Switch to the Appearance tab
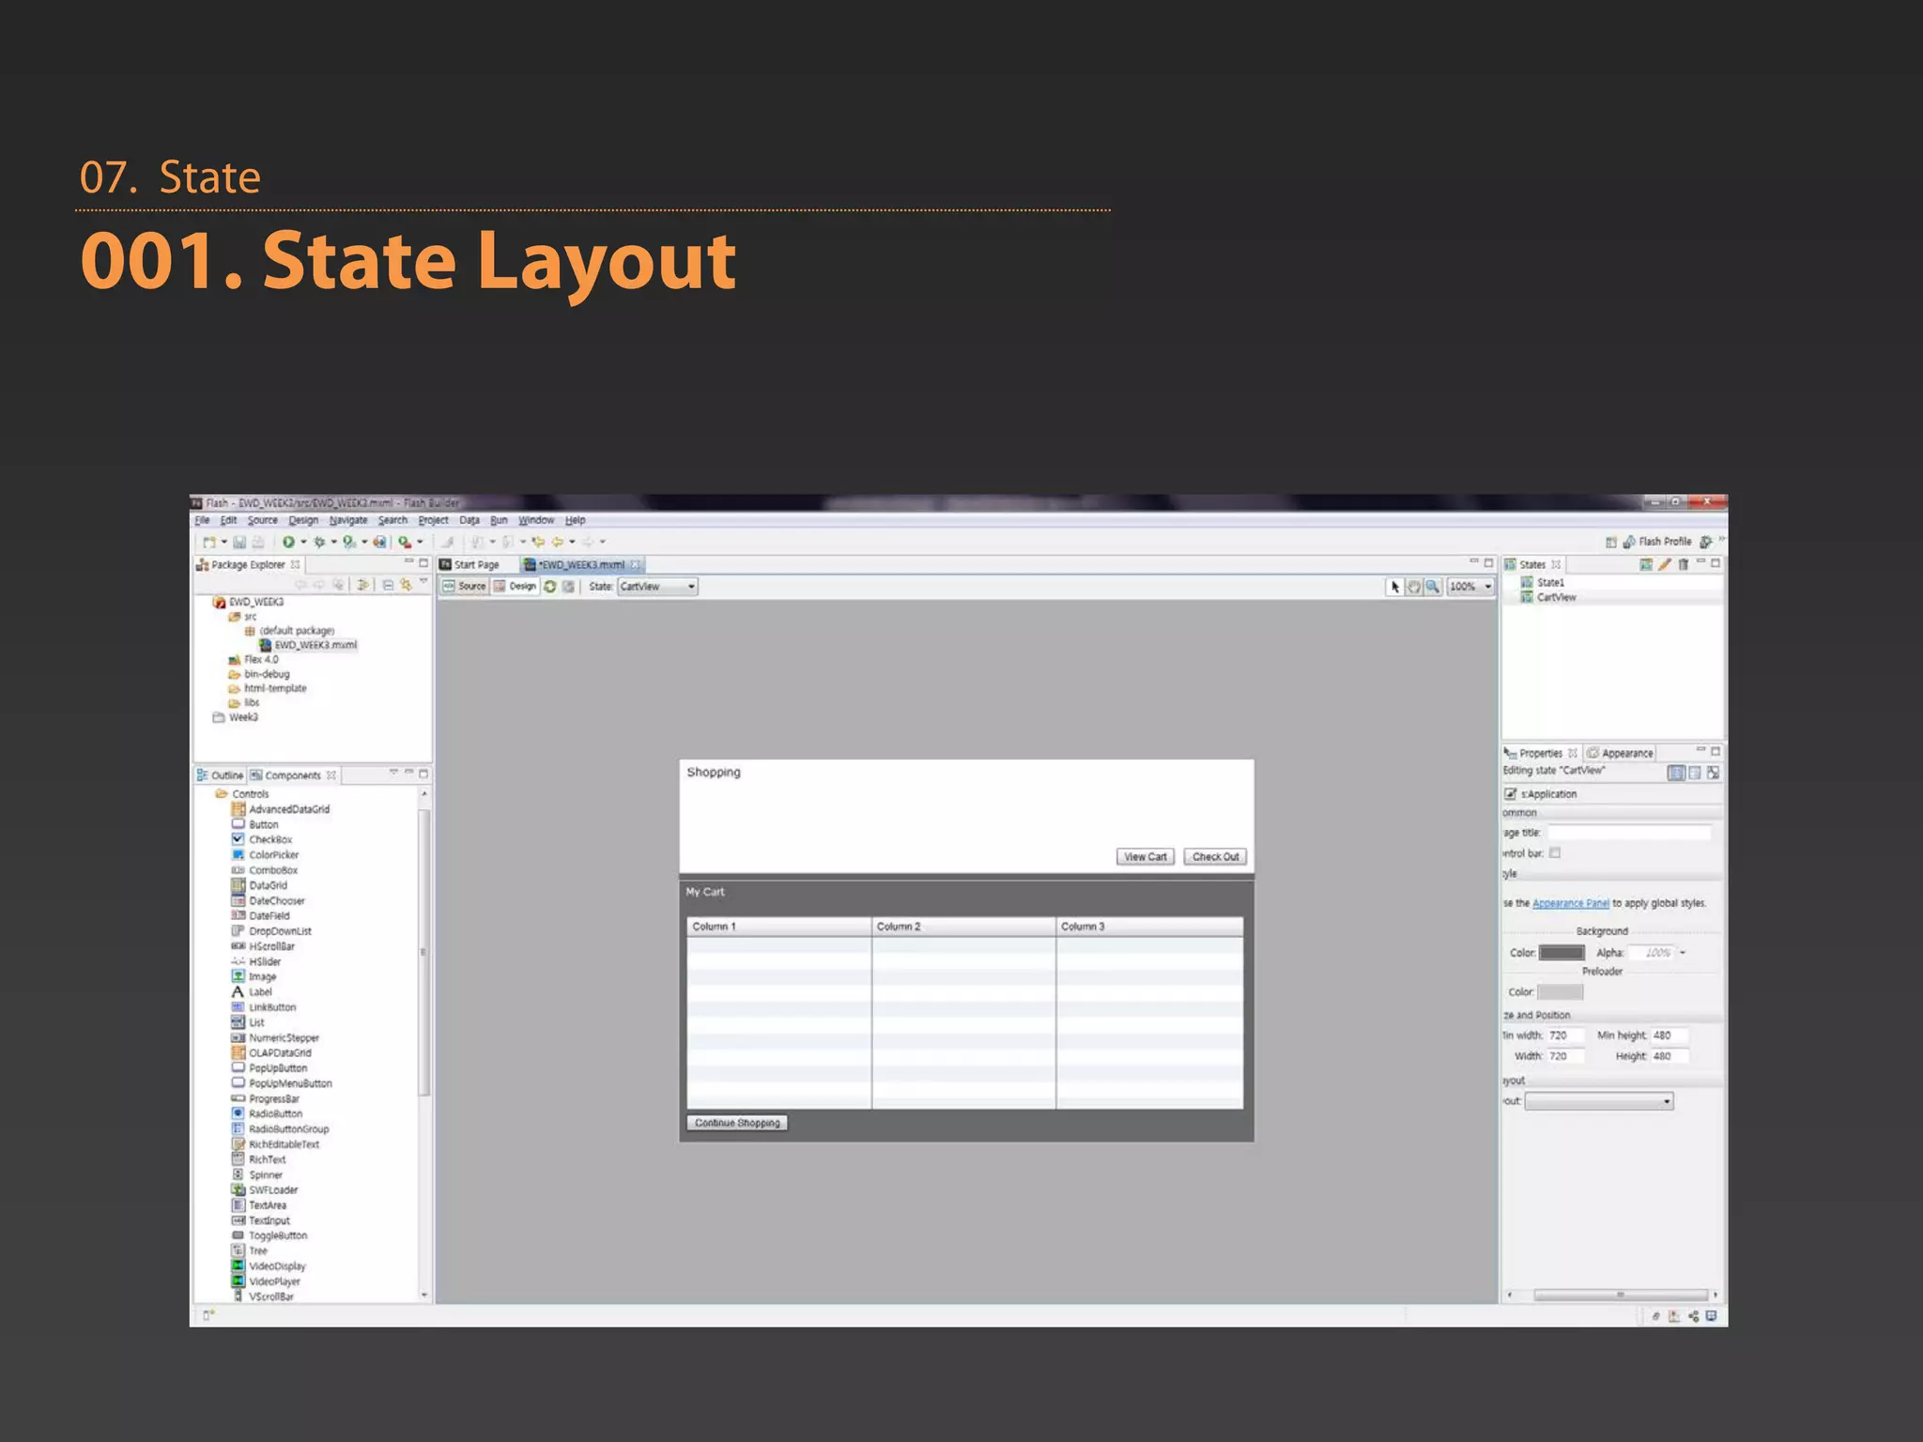 point(1621,754)
